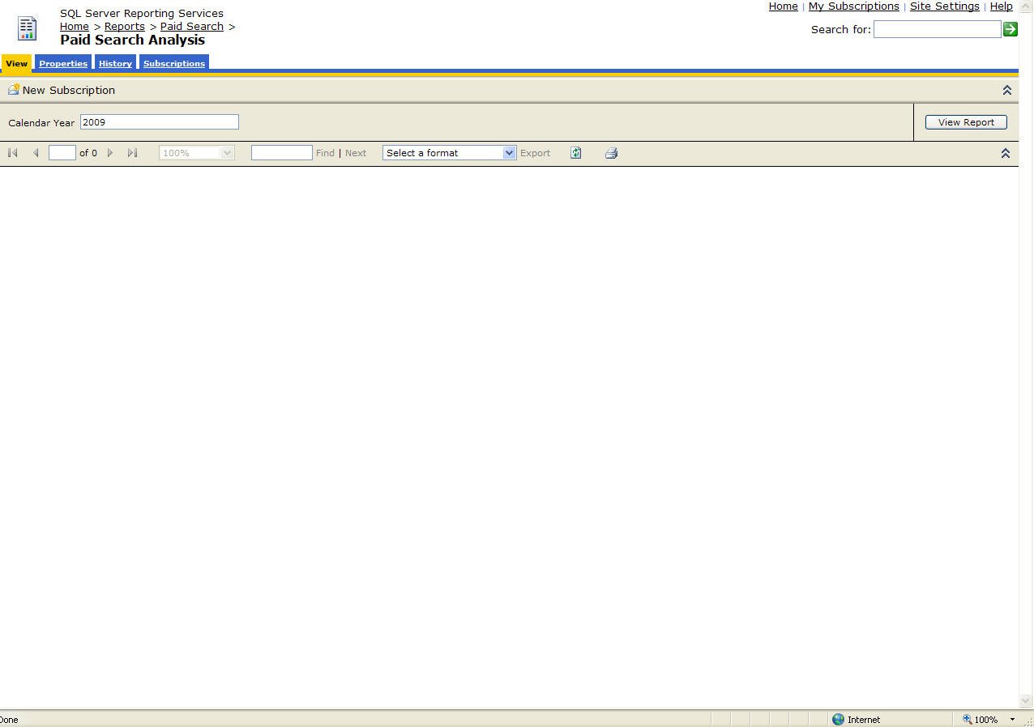Follow the Reports breadcrumb link
The width and height of the screenshot is (1034, 727).
click(124, 26)
